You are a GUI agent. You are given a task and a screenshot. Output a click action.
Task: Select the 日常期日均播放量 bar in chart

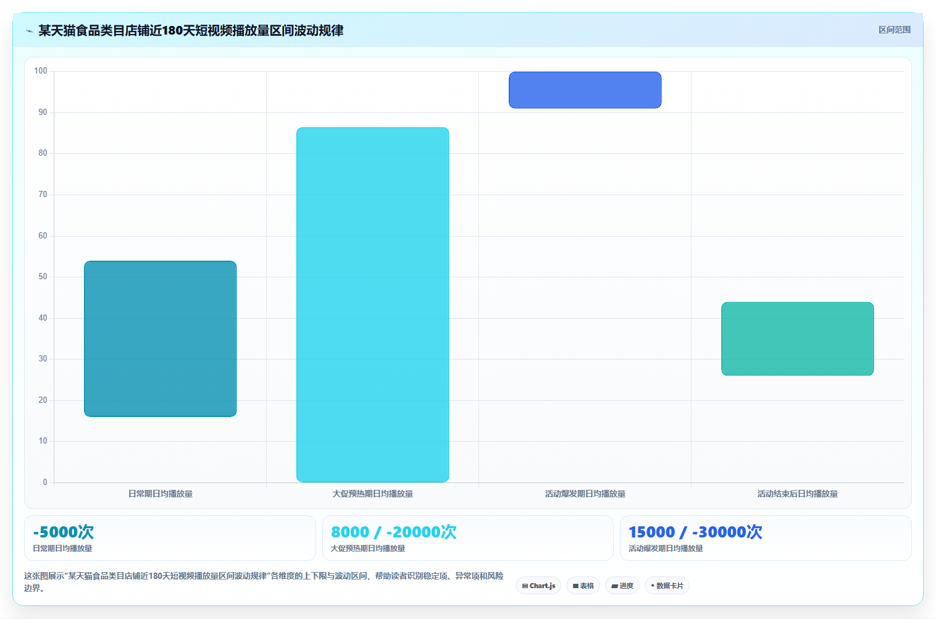point(161,339)
